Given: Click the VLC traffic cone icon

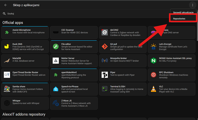Looking at the screenshot, I should (x=154, y=89).
